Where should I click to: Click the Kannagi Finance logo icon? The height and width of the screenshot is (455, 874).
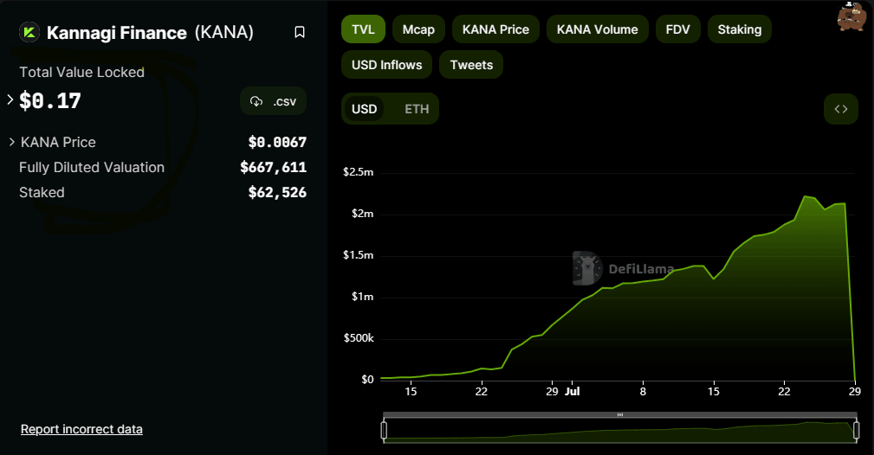click(x=29, y=33)
